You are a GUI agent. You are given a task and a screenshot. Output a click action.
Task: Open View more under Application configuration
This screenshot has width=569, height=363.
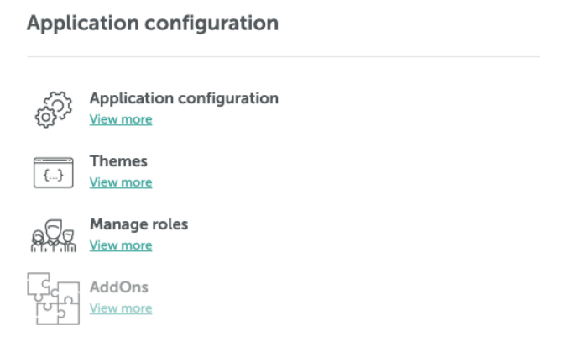121,119
